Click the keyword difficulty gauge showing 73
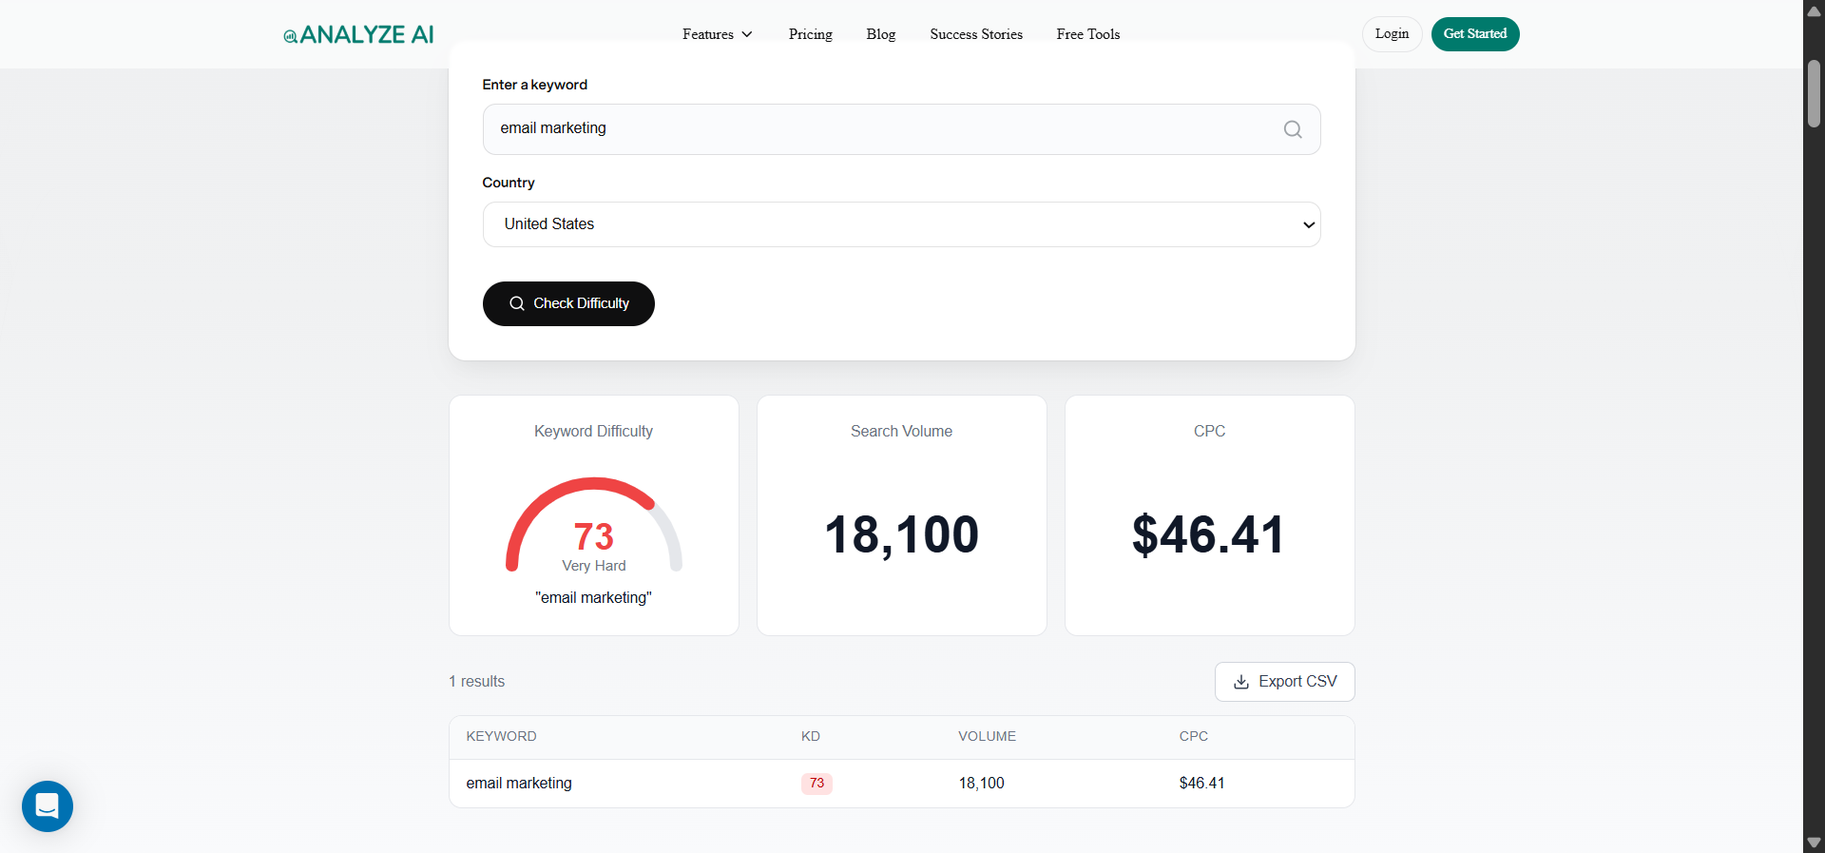This screenshot has height=853, width=1825. click(594, 525)
